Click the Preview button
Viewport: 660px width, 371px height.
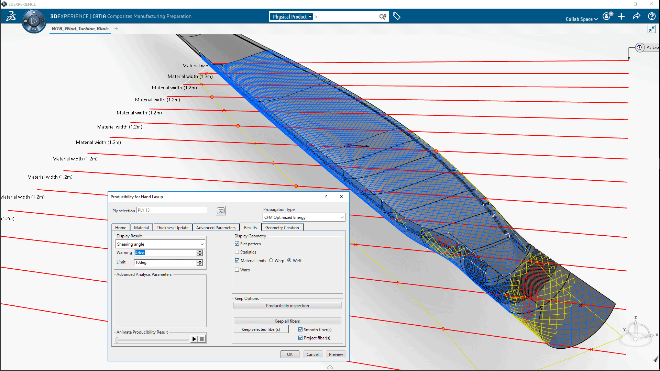click(335, 354)
